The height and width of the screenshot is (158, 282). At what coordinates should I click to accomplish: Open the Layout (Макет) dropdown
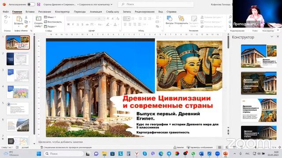click(x=50, y=17)
